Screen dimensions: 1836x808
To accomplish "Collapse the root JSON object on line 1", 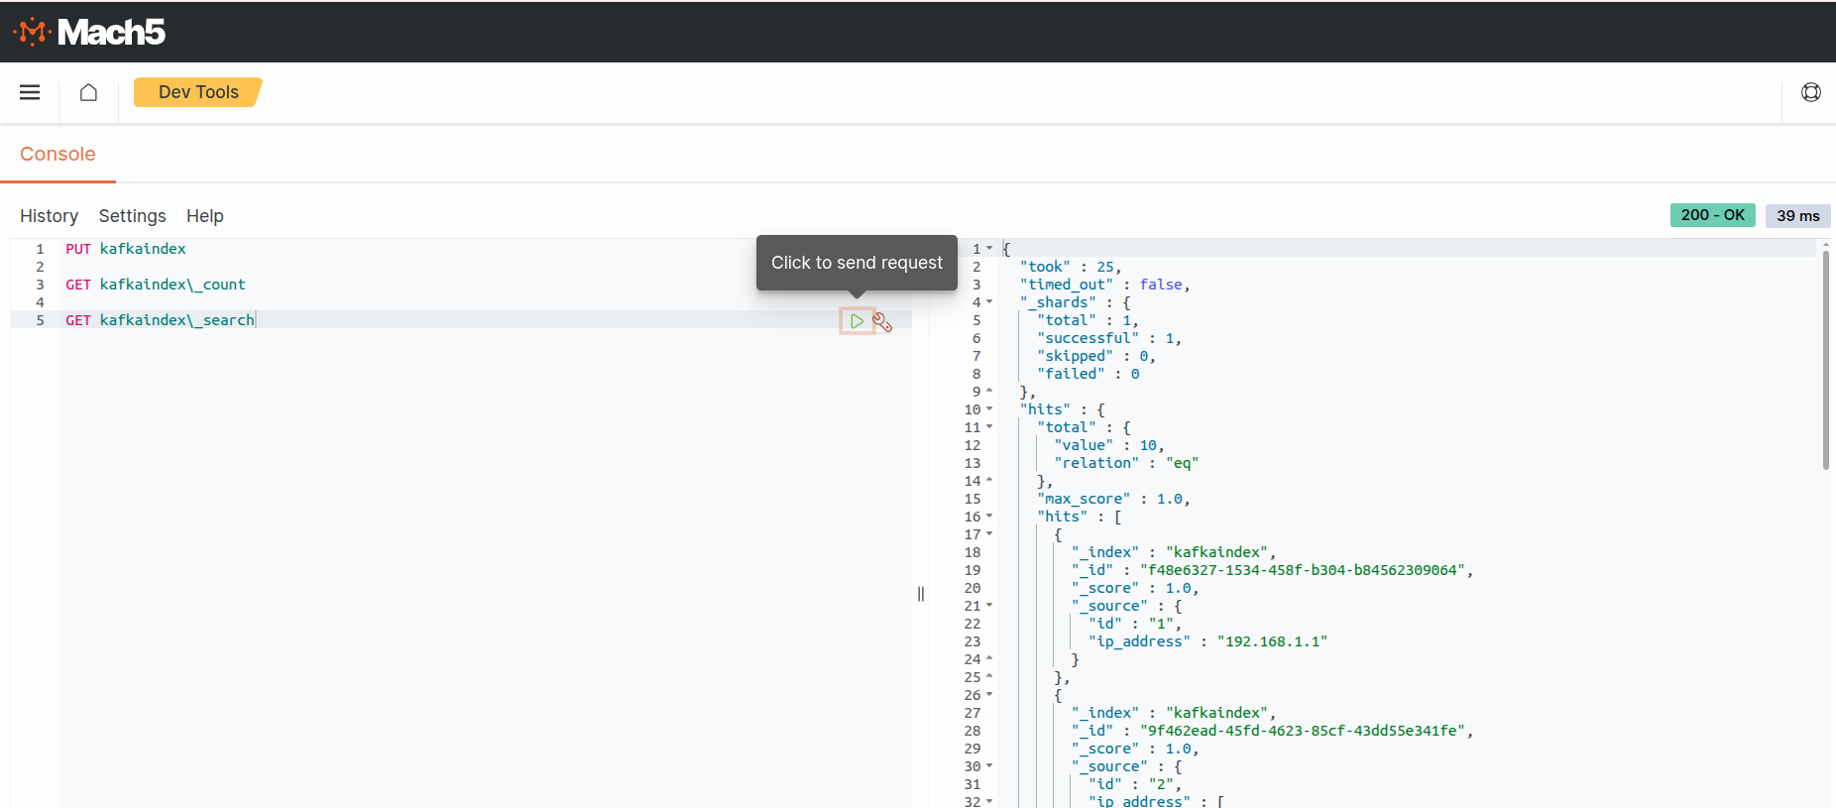I will pos(989,249).
